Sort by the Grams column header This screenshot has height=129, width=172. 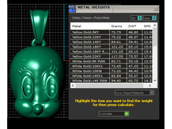click(118, 26)
